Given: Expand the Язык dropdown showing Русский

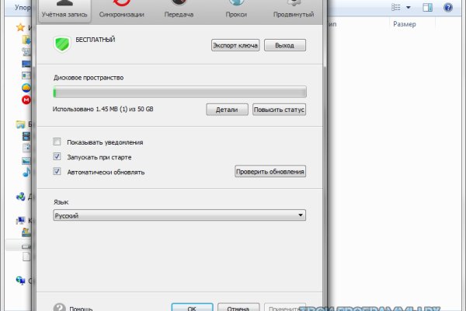Looking at the screenshot, I should pos(179,215).
